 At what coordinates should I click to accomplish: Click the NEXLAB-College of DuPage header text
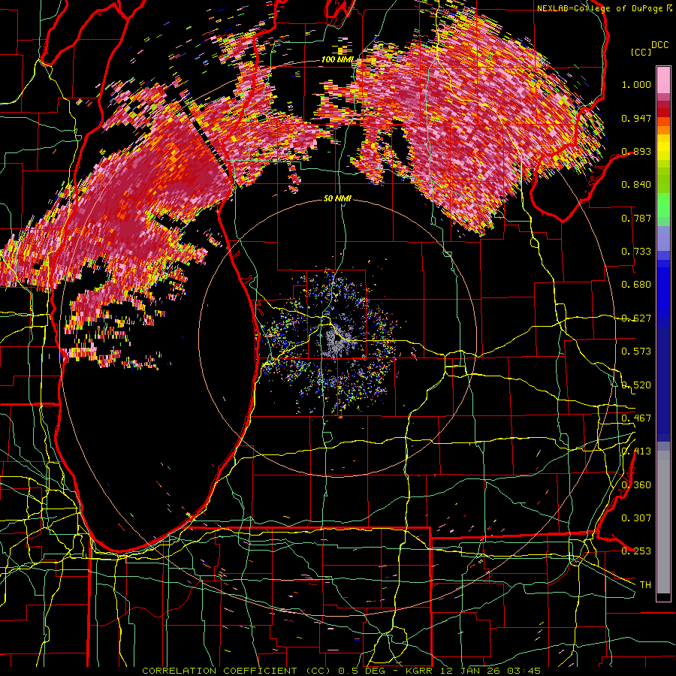coord(599,8)
